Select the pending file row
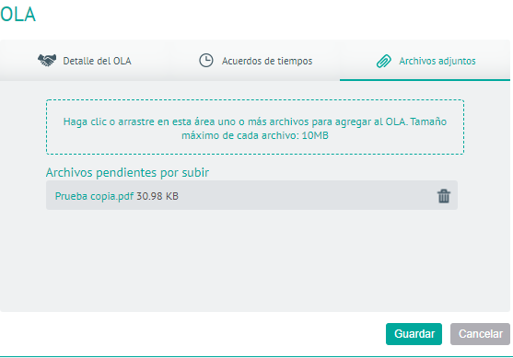 click(251, 195)
